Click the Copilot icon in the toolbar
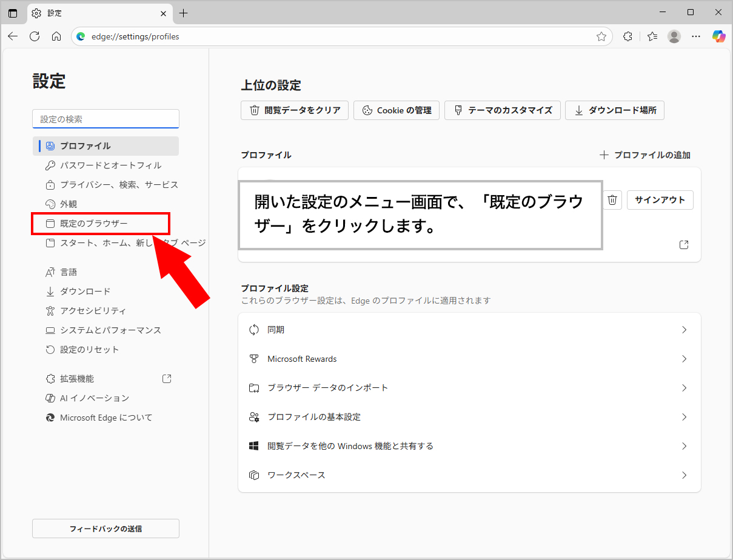The width and height of the screenshot is (733, 560). [x=718, y=36]
